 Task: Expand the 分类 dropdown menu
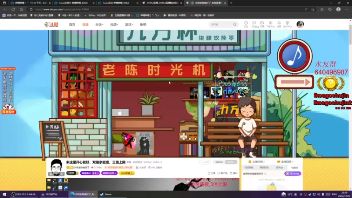pyautogui.click(x=99, y=25)
